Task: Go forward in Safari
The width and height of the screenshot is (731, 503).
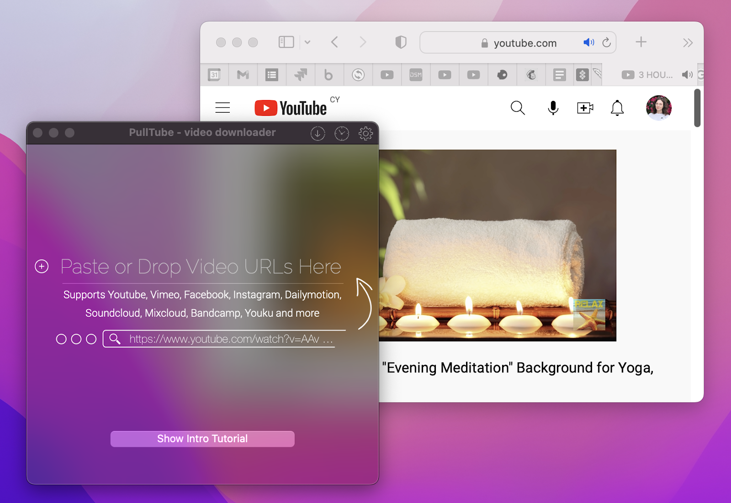Action: (363, 42)
